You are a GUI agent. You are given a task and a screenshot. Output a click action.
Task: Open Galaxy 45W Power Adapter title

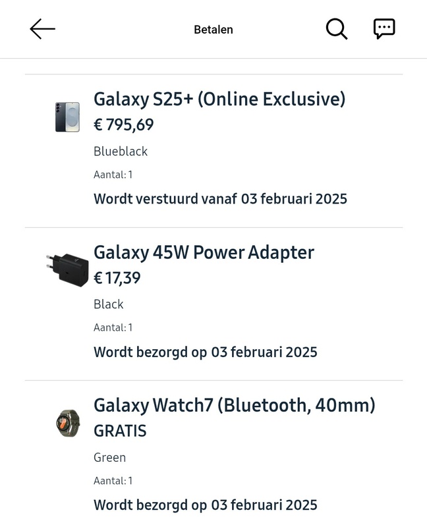[204, 252]
